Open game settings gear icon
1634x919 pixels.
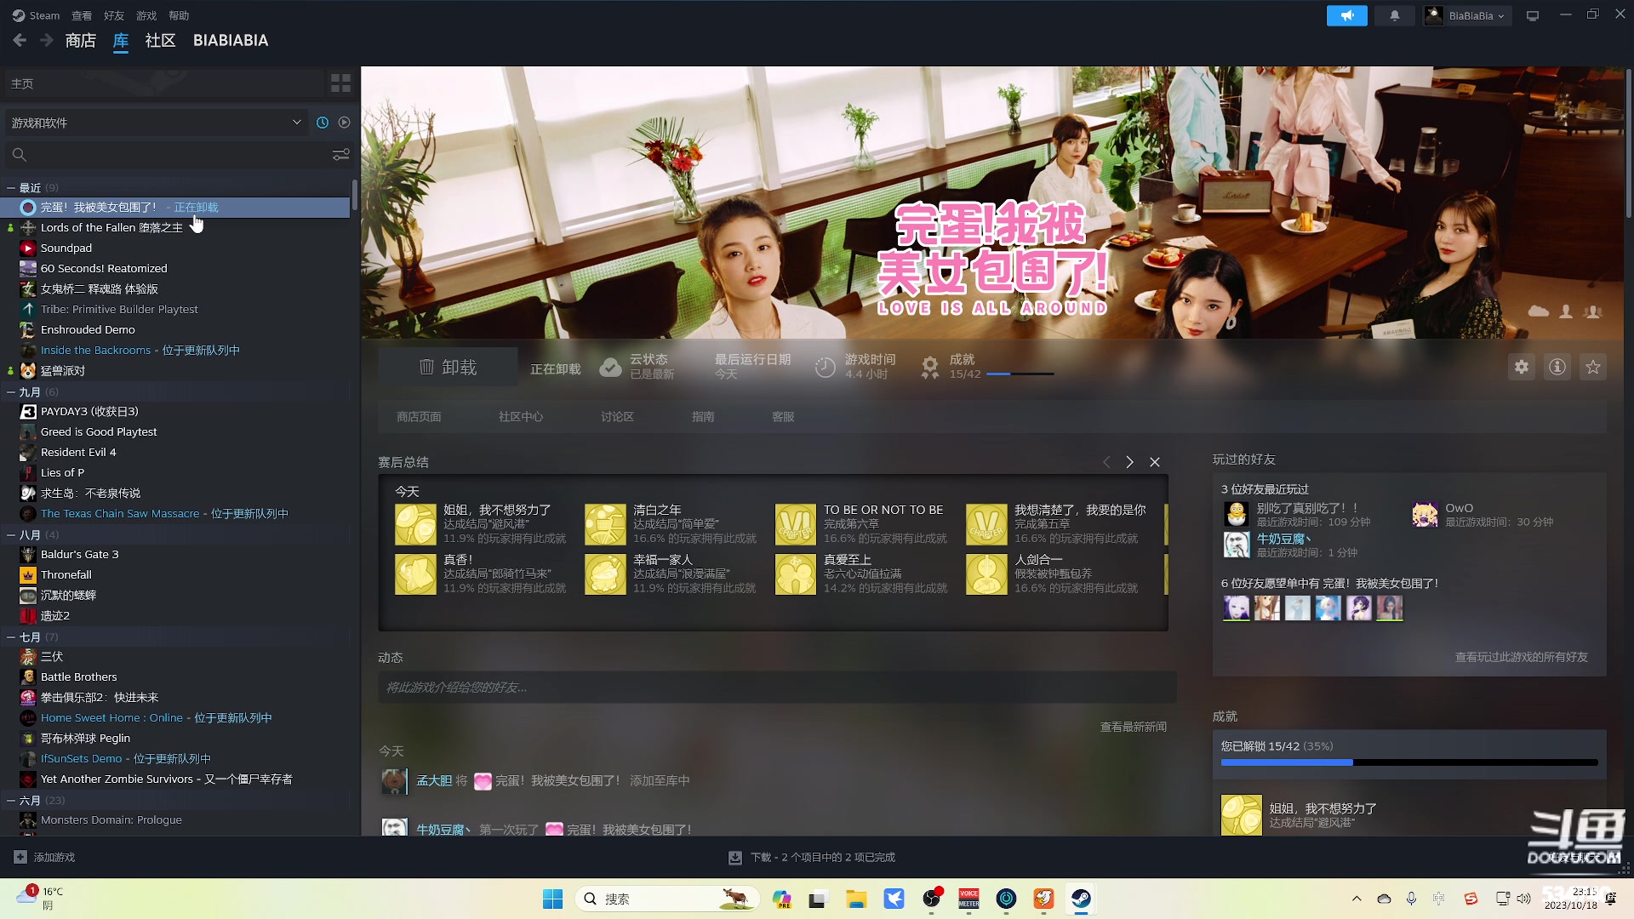click(x=1522, y=367)
